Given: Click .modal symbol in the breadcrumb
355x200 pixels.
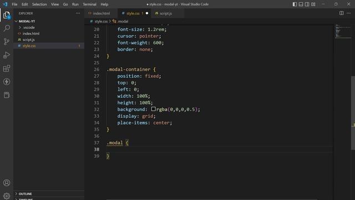Looking at the screenshot, I should (123, 21).
